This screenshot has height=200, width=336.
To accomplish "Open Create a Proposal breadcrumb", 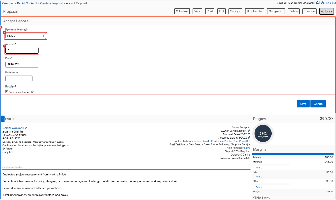I will point(52,3).
